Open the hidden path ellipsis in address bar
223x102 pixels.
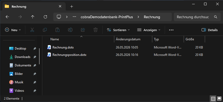pos(74,17)
